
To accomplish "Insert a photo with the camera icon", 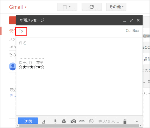I will 73,121.
